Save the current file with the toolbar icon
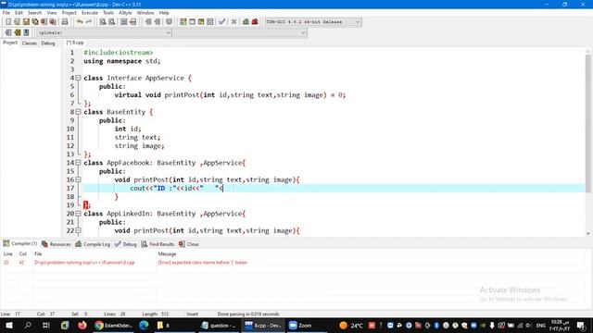 pyautogui.click(x=26, y=22)
